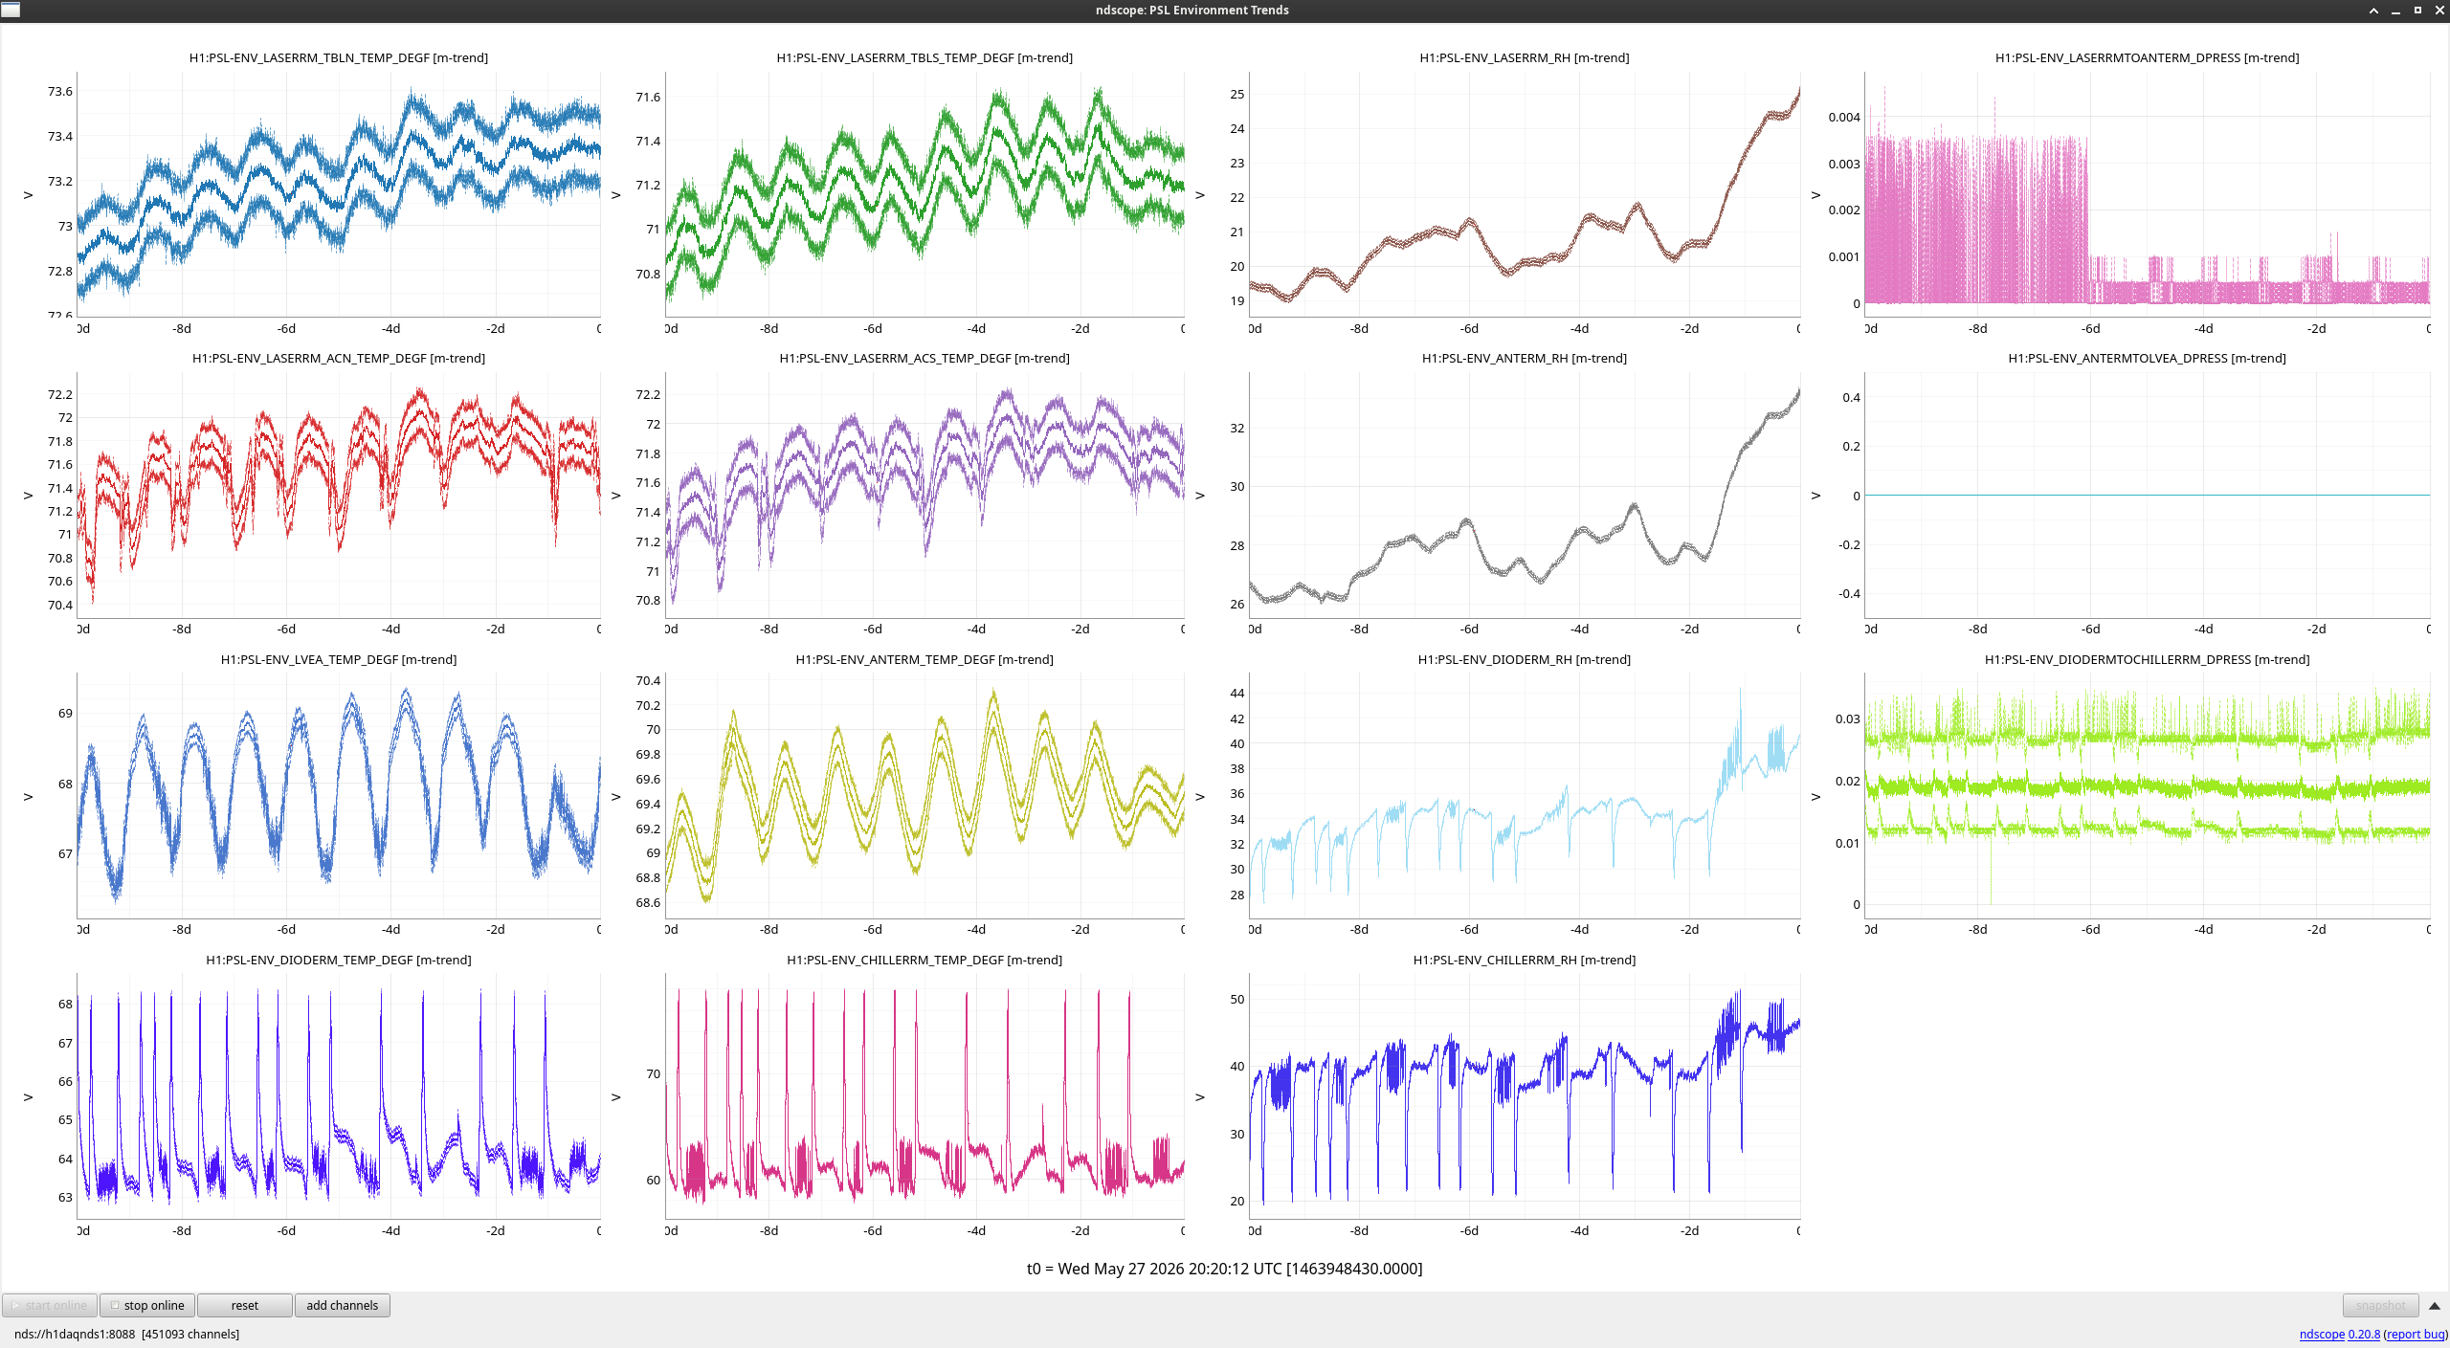Click the V axis label of LASERRM_TBLN_TEMP plot
Screen dimensions: 2450x1348
(x=28, y=195)
